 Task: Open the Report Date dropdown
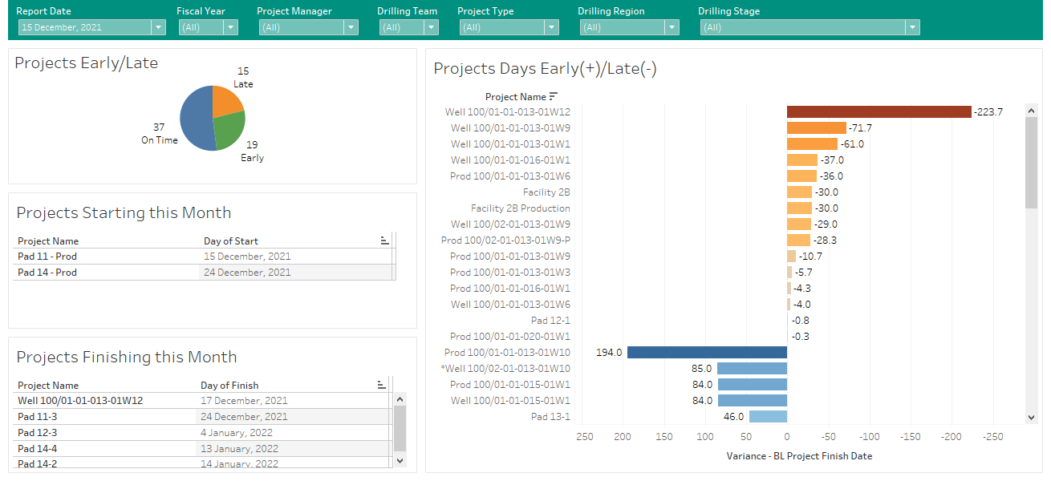[157, 27]
